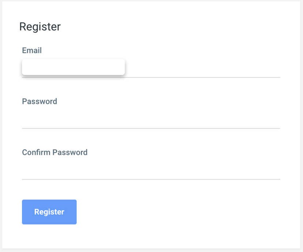Image resolution: width=303 pixels, height=252 pixels.
Task: Click the Email field label
Action: click(32, 50)
